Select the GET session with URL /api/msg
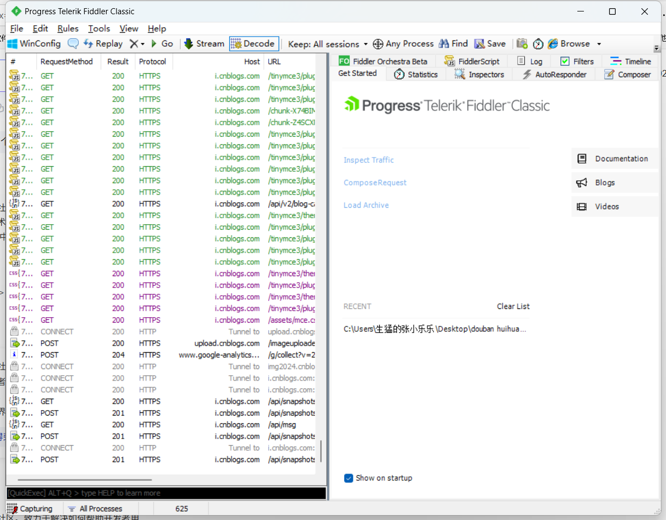Viewport: 666px width, 520px height. tap(162, 425)
